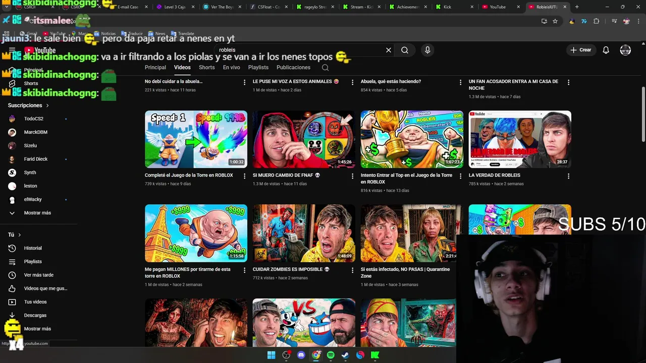
Task: Open the En vivo channel tab
Action: pos(232,68)
